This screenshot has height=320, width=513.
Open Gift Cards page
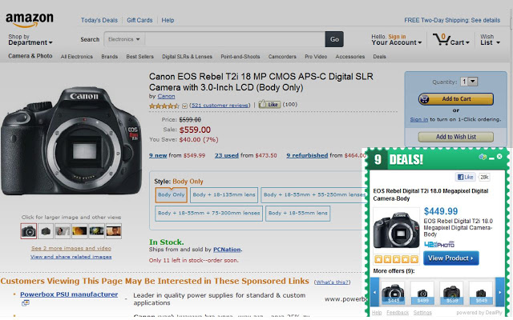coord(139,20)
